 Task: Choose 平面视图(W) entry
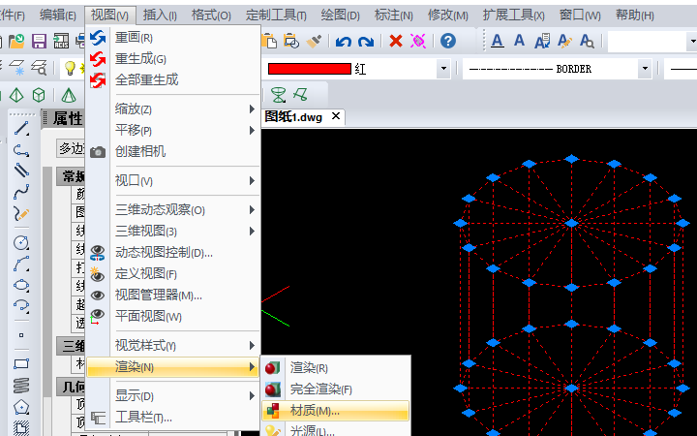pos(173,316)
